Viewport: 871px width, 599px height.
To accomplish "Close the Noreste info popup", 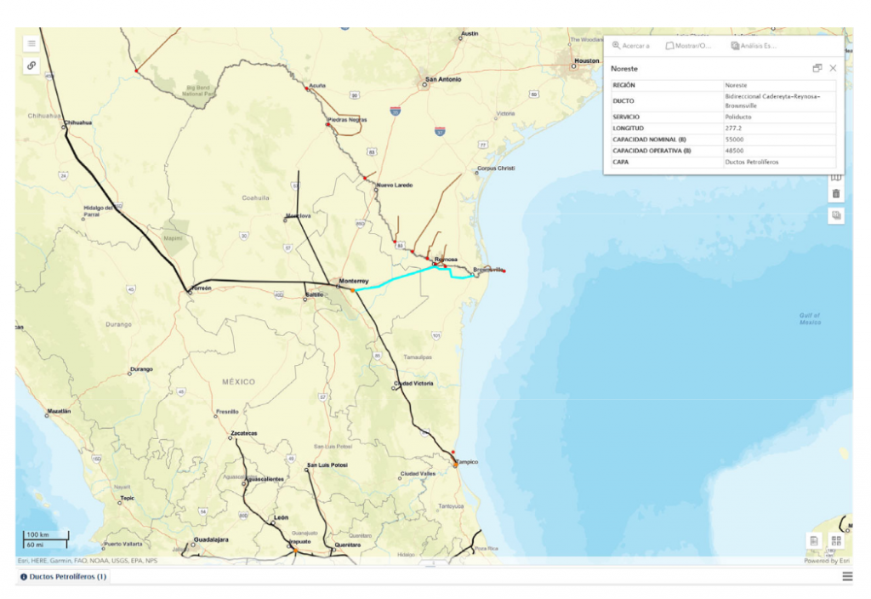I will tap(833, 68).
